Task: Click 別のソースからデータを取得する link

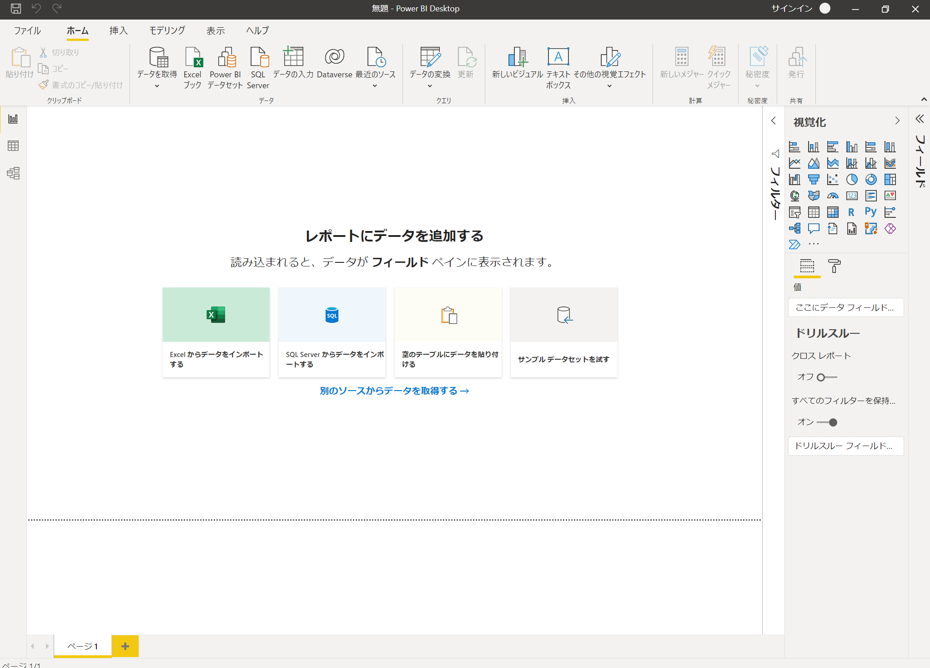Action: pos(394,390)
